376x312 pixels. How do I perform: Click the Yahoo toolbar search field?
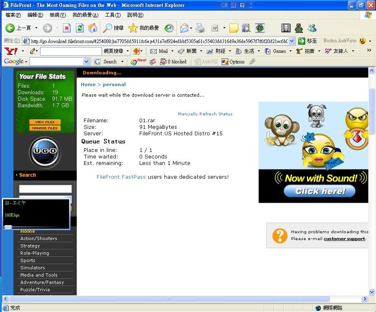click(x=71, y=51)
